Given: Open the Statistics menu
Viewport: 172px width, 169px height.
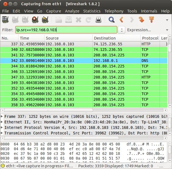Looking at the screenshot, I should pos(92,11).
